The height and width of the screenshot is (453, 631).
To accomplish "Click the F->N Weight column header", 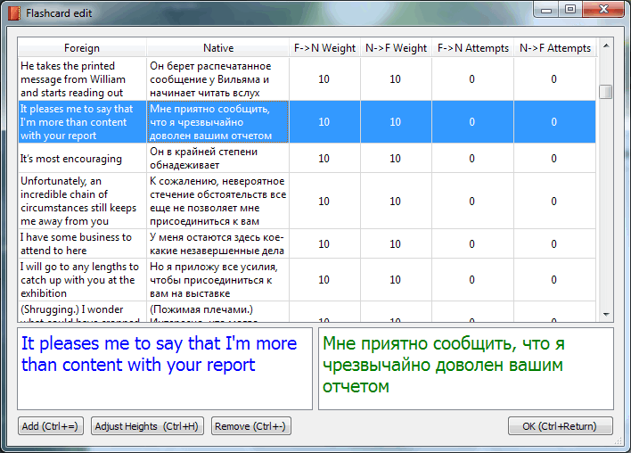I will [324, 48].
